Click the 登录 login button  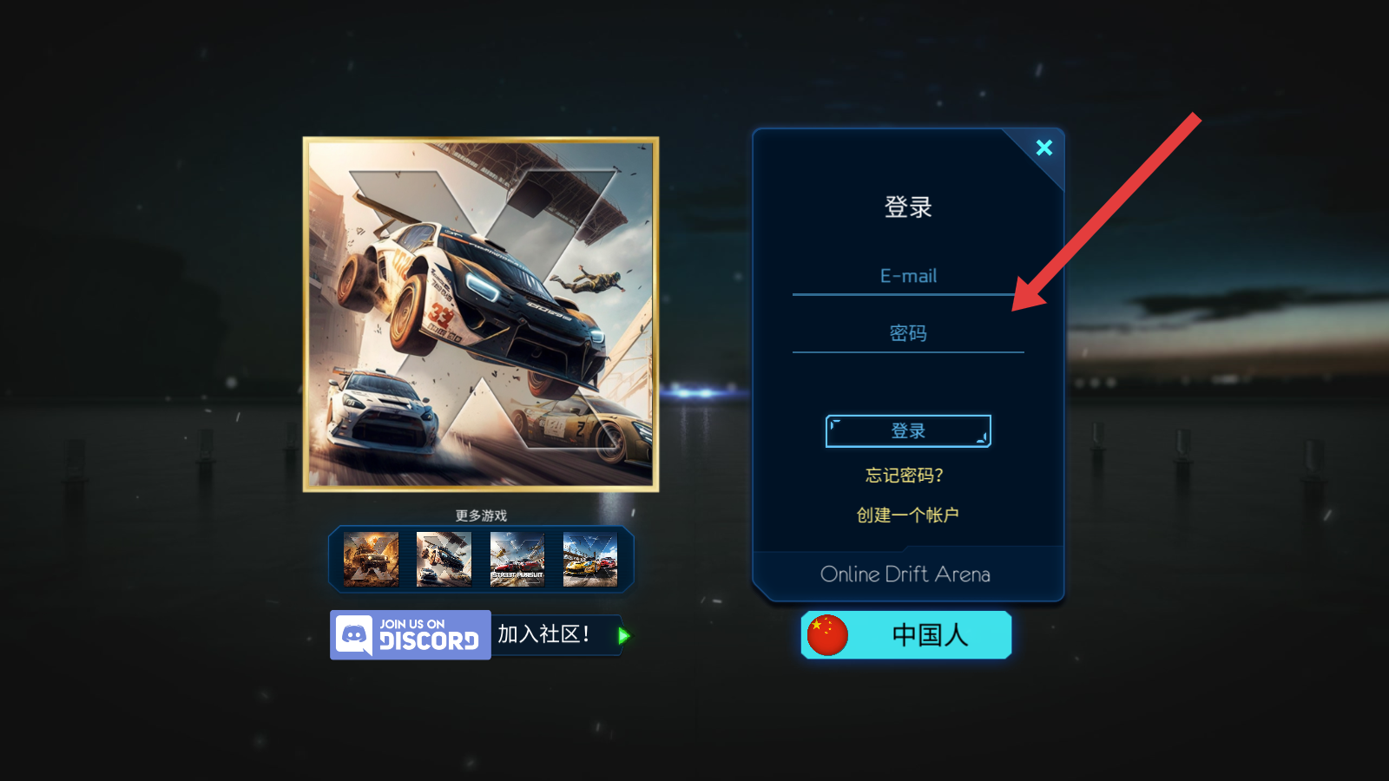coord(908,431)
